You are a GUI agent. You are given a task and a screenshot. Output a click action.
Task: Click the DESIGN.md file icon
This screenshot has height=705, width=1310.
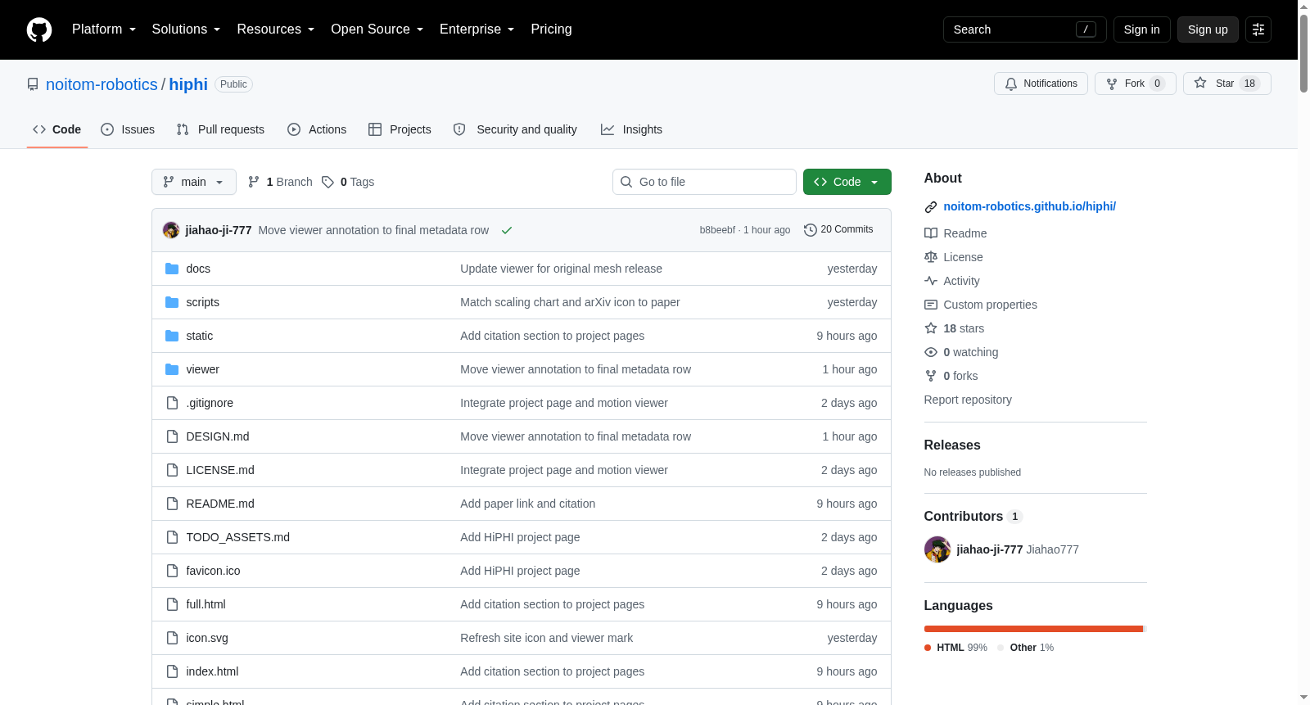172,436
